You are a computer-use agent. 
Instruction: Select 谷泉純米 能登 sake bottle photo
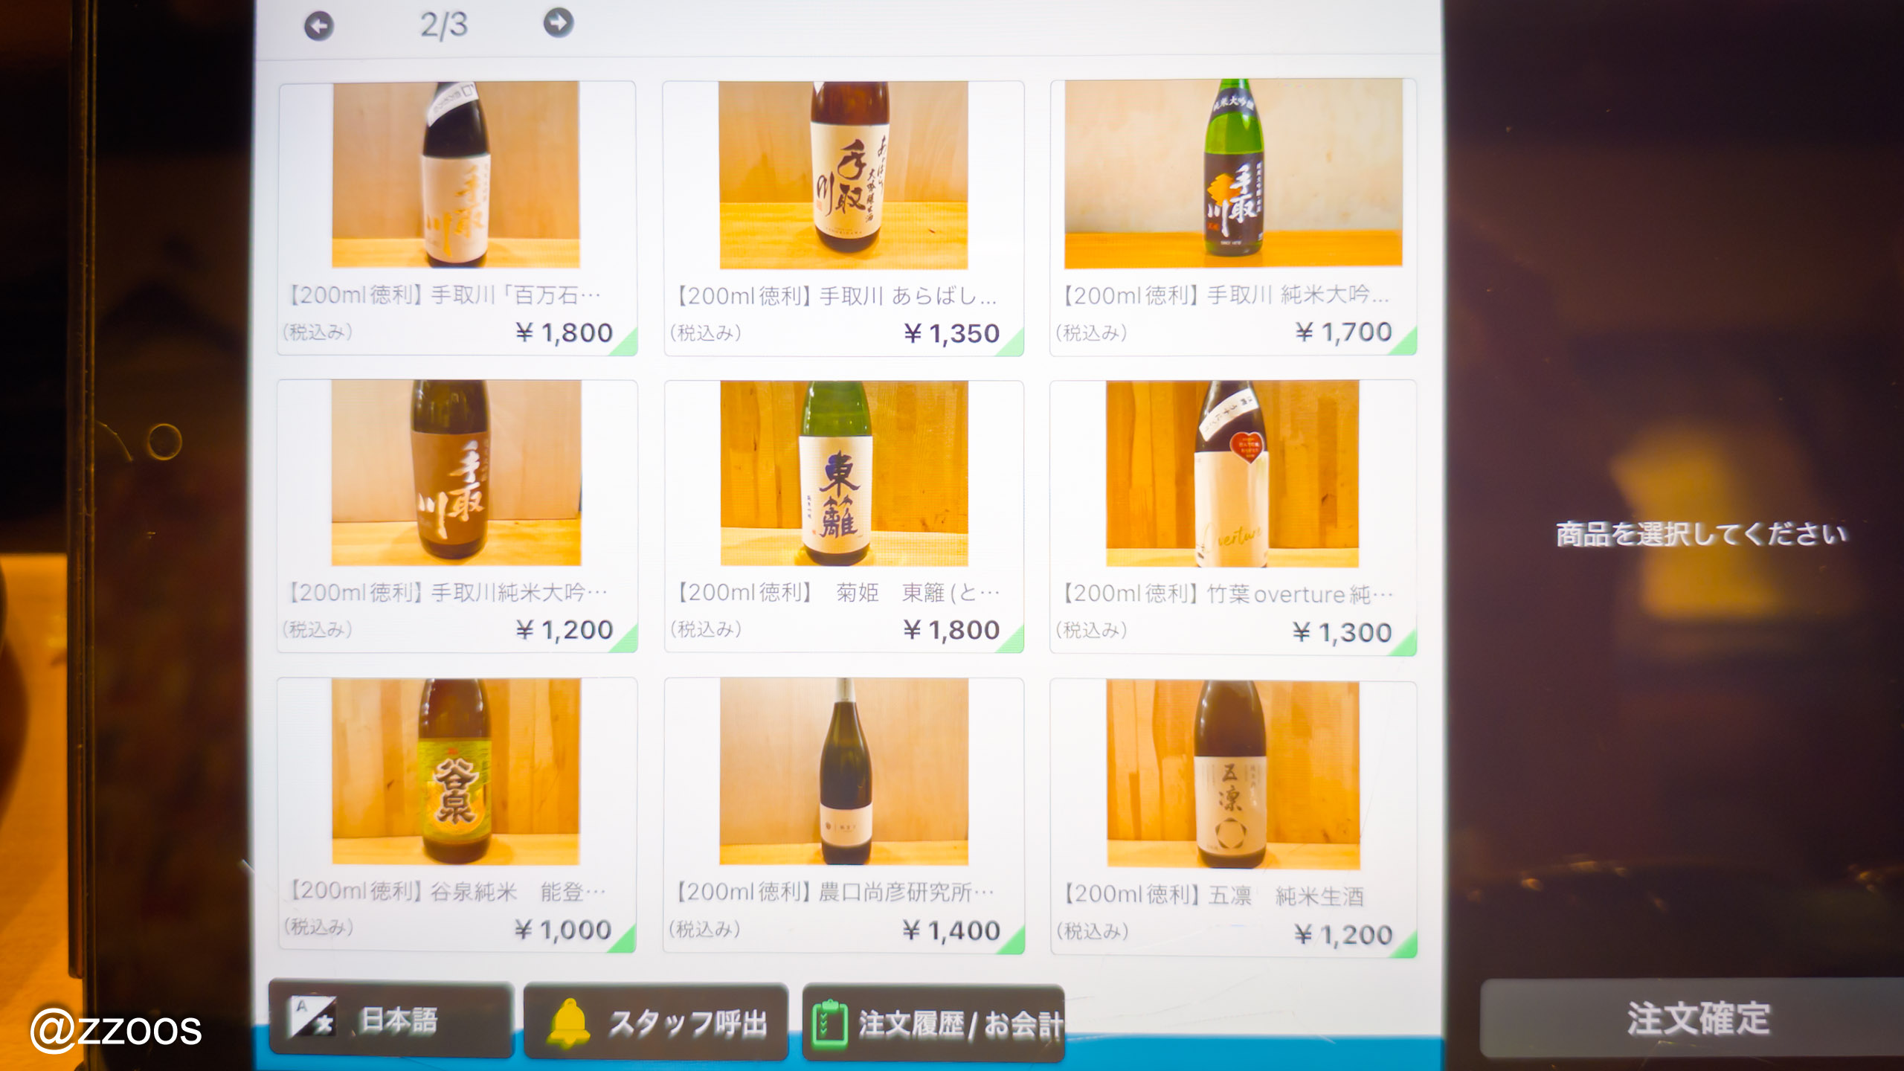coord(455,771)
